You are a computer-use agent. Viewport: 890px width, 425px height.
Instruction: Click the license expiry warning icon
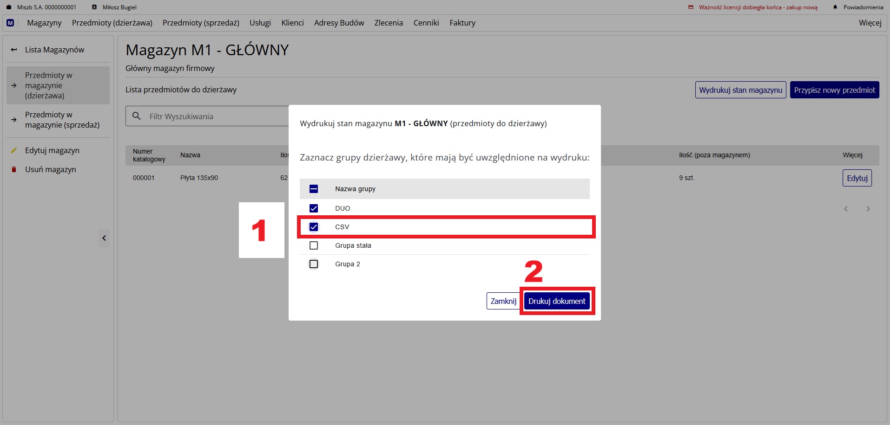pos(691,7)
